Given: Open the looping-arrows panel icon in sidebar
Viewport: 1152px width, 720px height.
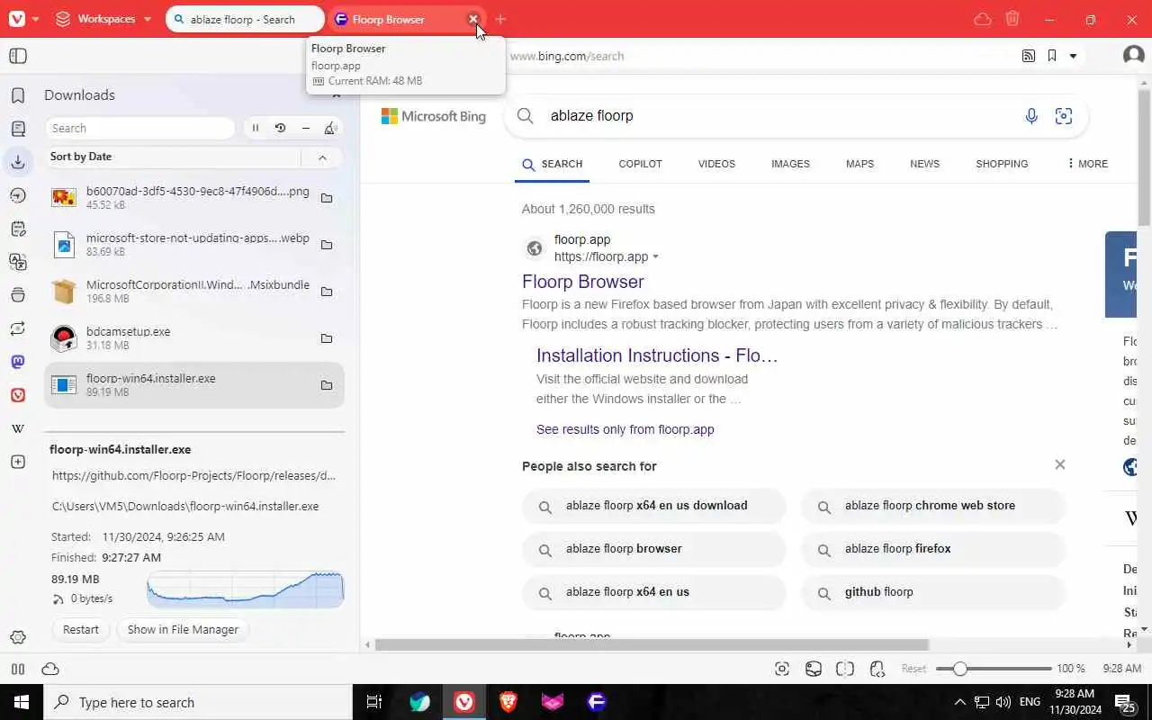Looking at the screenshot, I should [18, 328].
